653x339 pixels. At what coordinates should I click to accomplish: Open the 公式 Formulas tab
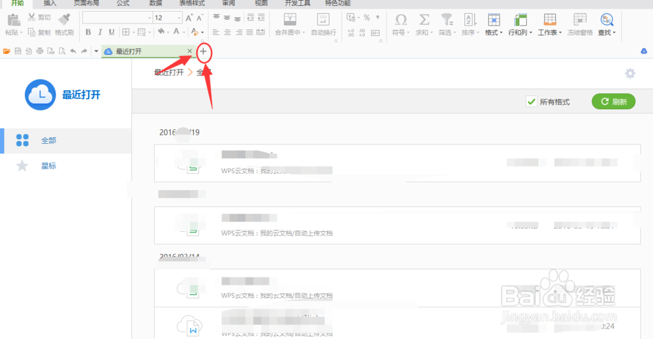pyautogui.click(x=123, y=3)
